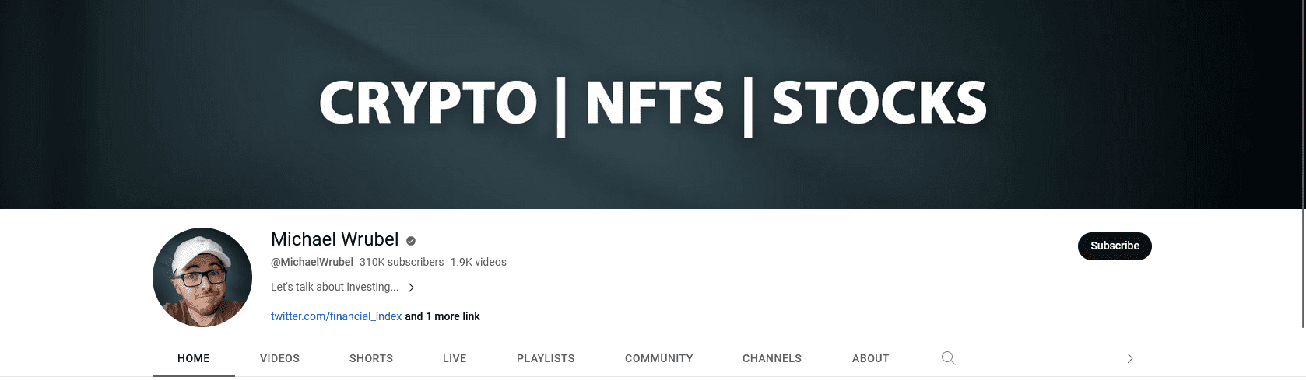The height and width of the screenshot is (380, 1306).
Task: Click the @MichaelWrubel handle text
Action: 312,262
